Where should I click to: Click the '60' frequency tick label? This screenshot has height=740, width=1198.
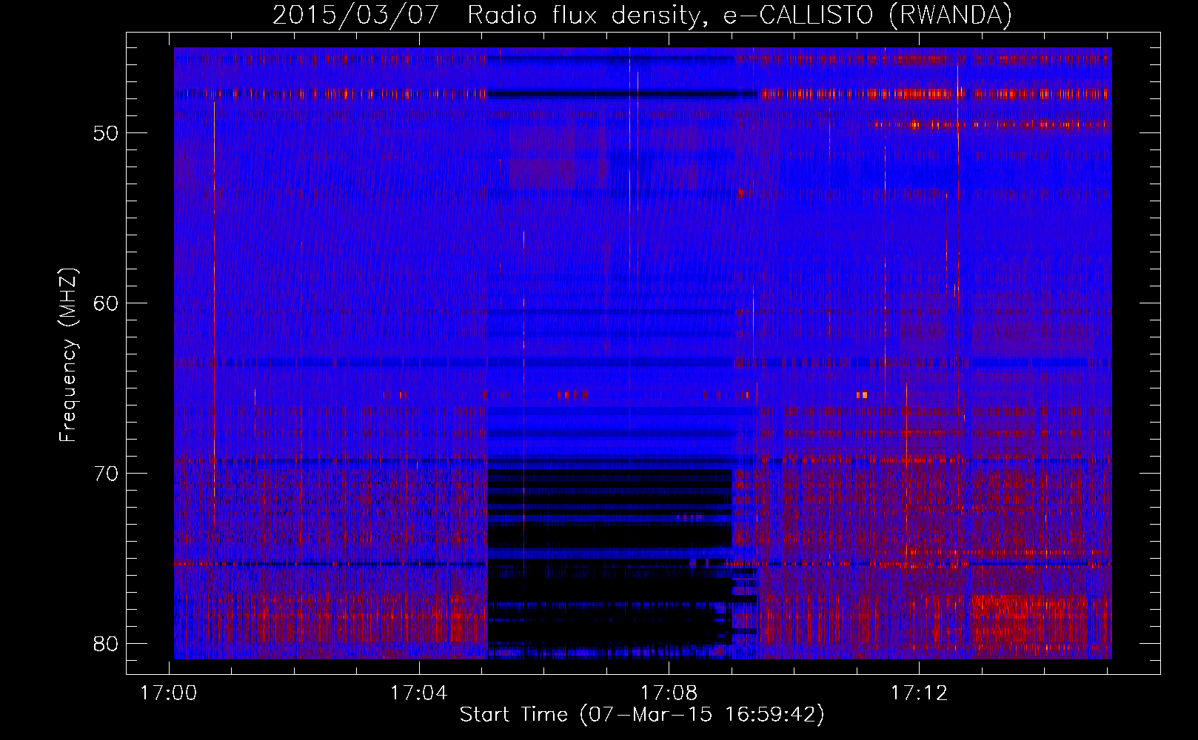(106, 303)
